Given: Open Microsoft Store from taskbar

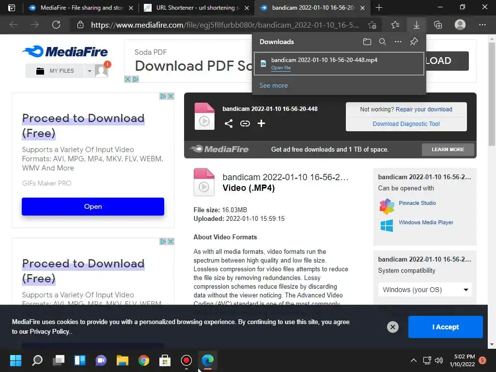Looking at the screenshot, I should point(165,360).
